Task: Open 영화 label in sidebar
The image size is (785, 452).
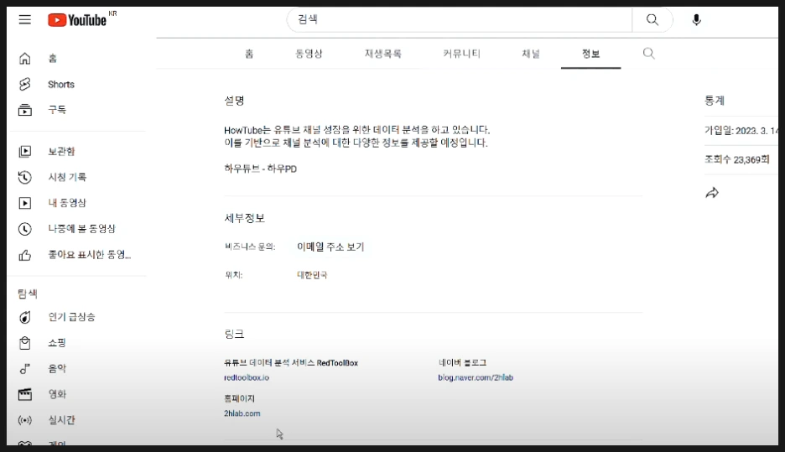Action: (57, 394)
